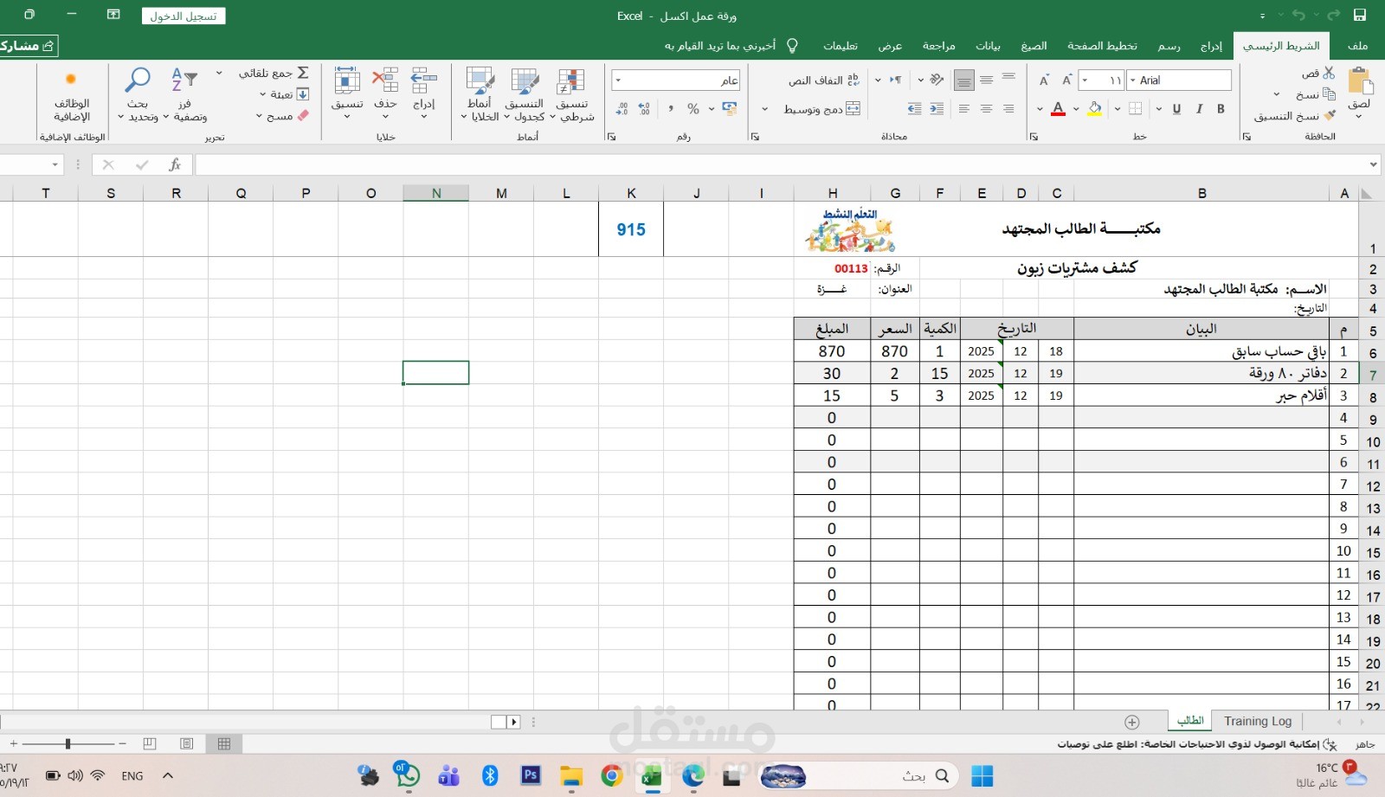This screenshot has width=1385, height=797.
Task: Adjust the zoom slider at bottom left
Action: click(x=68, y=742)
